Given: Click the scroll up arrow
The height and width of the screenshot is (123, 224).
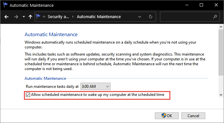Looking at the screenshot, I should (x=221, y=27).
